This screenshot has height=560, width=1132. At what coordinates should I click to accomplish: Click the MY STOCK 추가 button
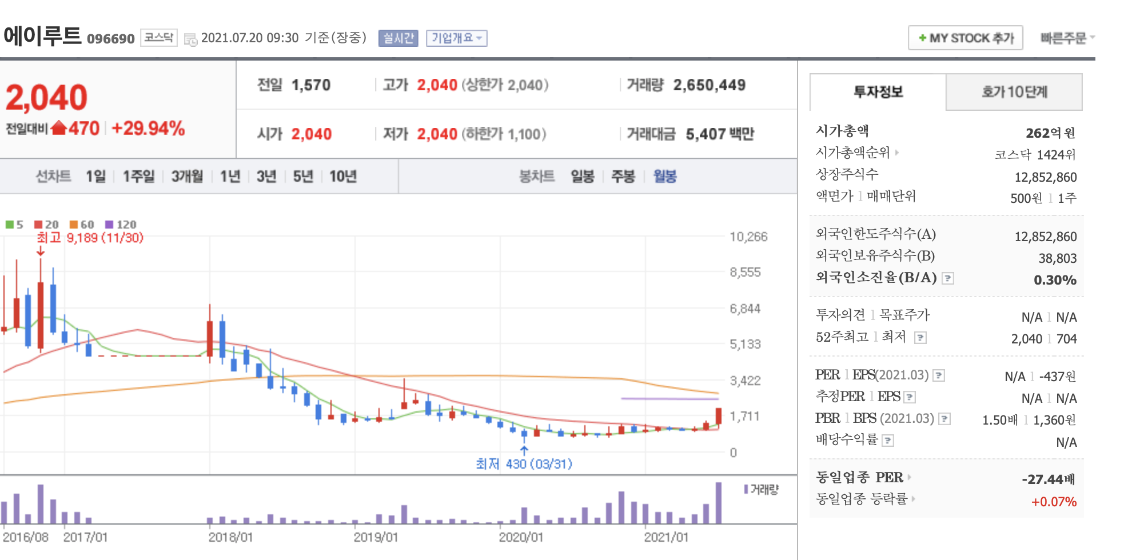pos(965,38)
